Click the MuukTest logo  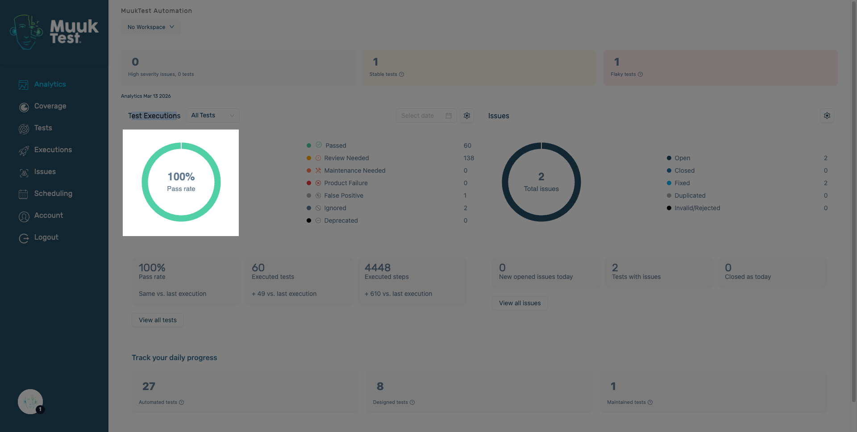(54, 32)
